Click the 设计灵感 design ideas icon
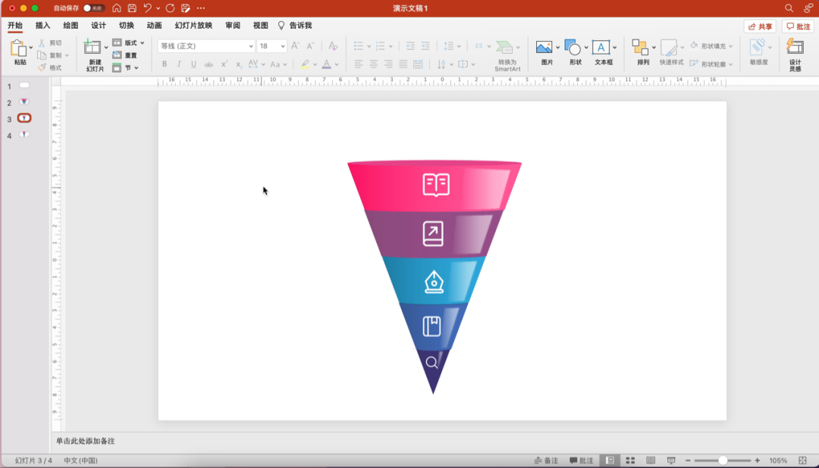Viewport: 819px width, 468px height. [794, 48]
